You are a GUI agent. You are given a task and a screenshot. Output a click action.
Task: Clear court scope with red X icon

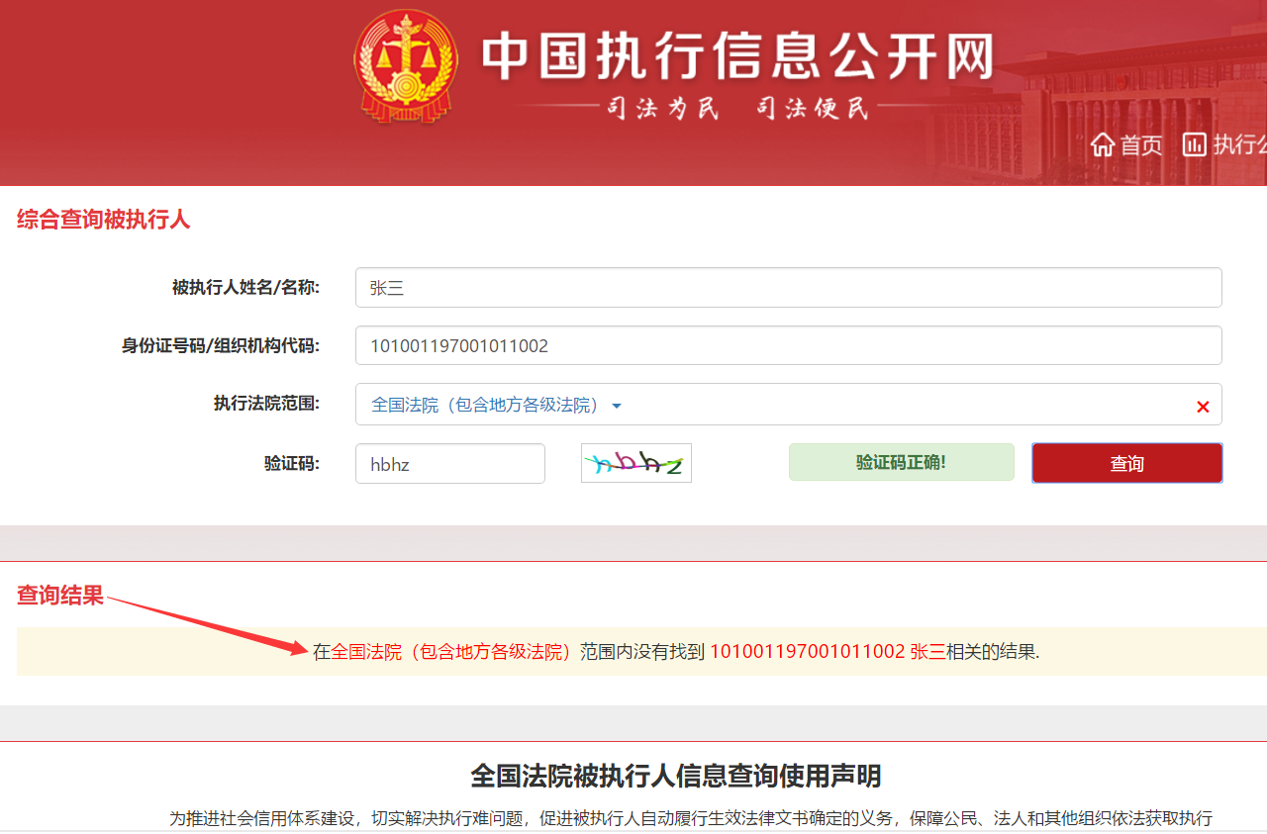point(1203,407)
